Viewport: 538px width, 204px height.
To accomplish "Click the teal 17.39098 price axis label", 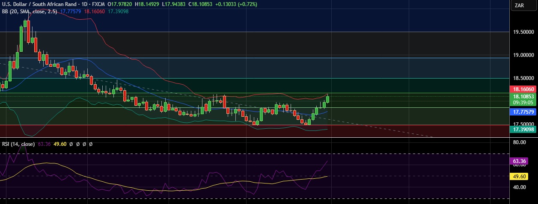I will [x=523, y=129].
